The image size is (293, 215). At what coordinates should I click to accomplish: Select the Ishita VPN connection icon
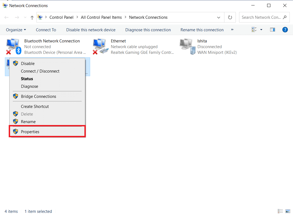pos(187,46)
